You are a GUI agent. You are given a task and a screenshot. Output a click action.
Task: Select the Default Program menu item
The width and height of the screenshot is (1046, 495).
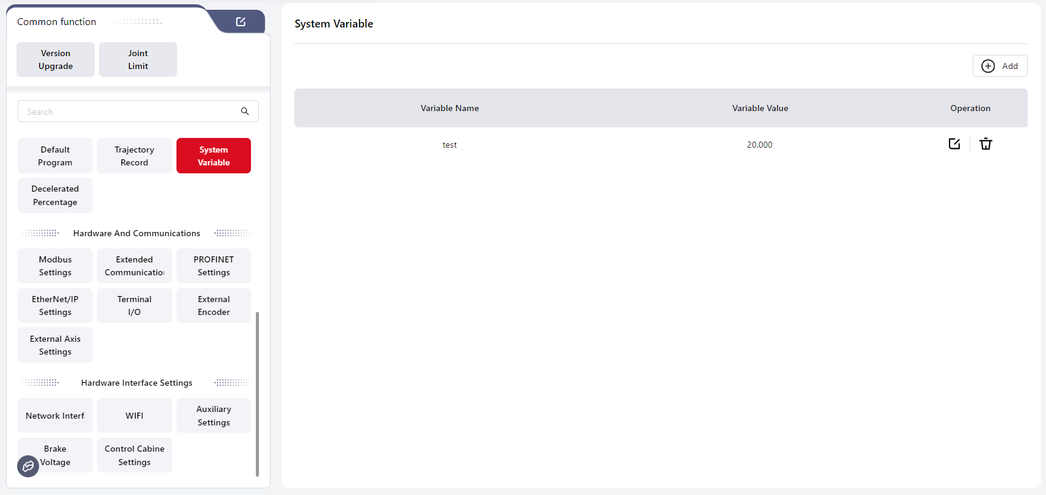click(x=55, y=156)
